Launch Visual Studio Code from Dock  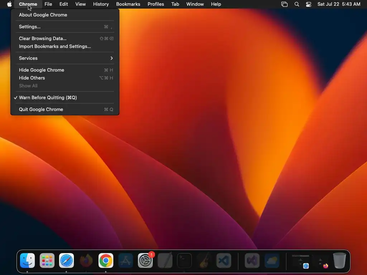pyautogui.click(x=224, y=261)
